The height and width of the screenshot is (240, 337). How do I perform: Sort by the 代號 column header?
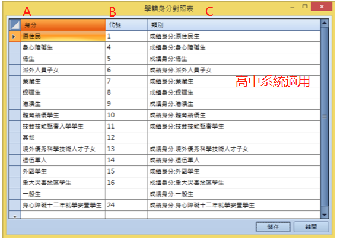point(126,25)
